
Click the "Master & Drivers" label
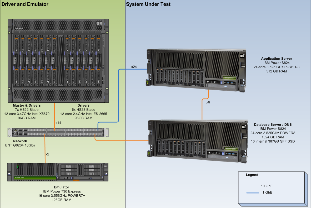click(27, 106)
